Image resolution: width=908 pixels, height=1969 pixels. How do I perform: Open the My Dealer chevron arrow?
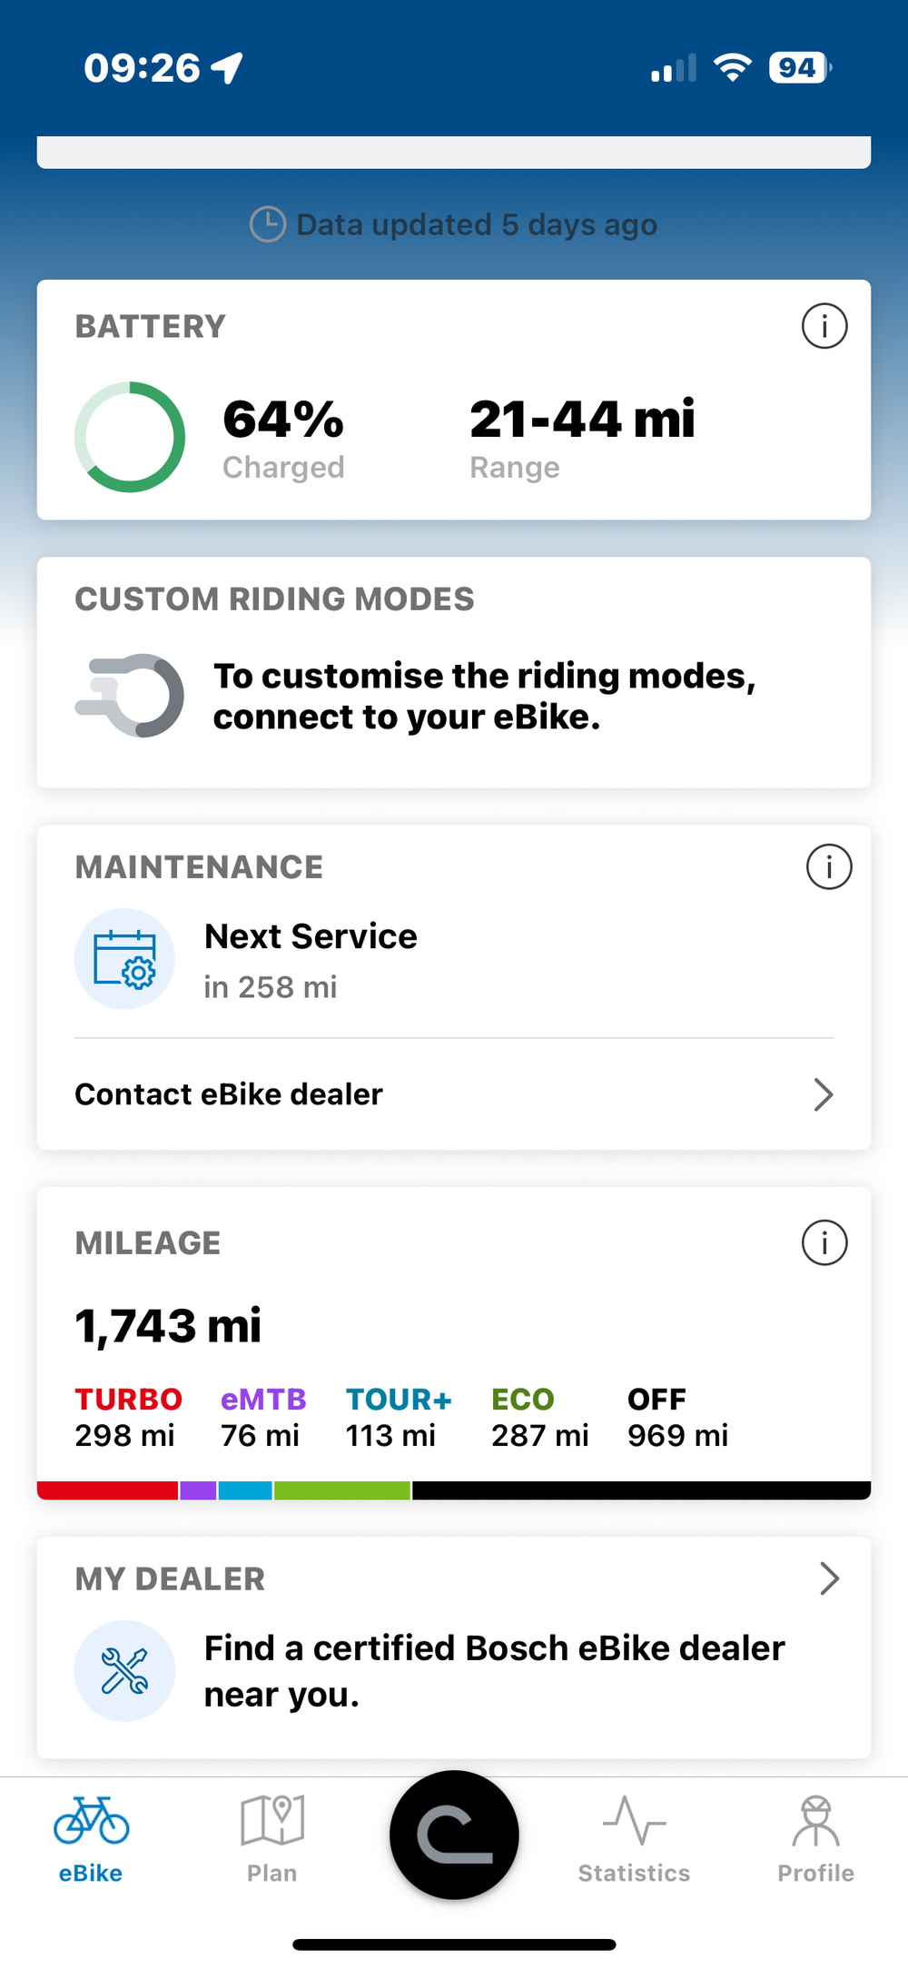pos(829,1578)
